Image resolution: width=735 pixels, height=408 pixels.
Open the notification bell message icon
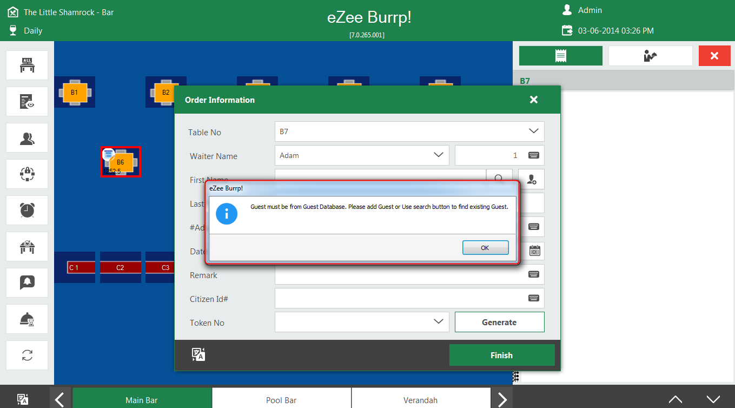[27, 282]
